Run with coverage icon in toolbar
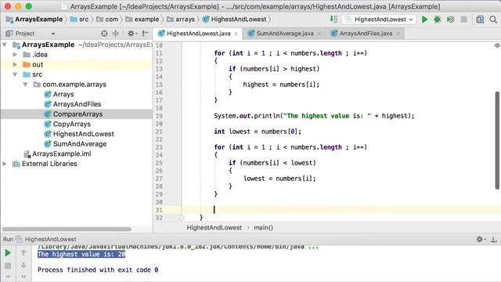Image resolution: width=501 pixels, height=282 pixels. (451, 20)
